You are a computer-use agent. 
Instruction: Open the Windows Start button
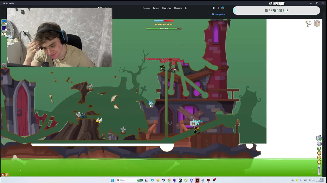pos(112,180)
